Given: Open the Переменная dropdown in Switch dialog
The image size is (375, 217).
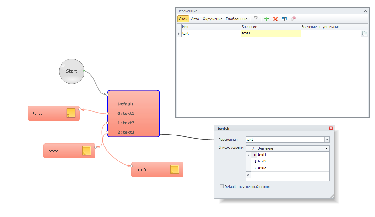Looking at the screenshot, I should point(327,140).
